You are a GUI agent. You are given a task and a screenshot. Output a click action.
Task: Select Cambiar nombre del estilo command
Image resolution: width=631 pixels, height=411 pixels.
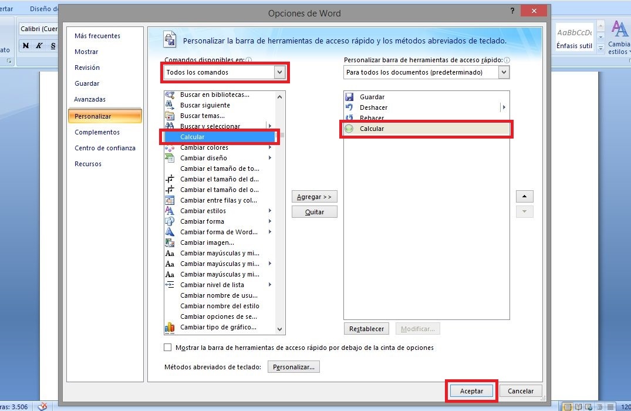point(220,306)
